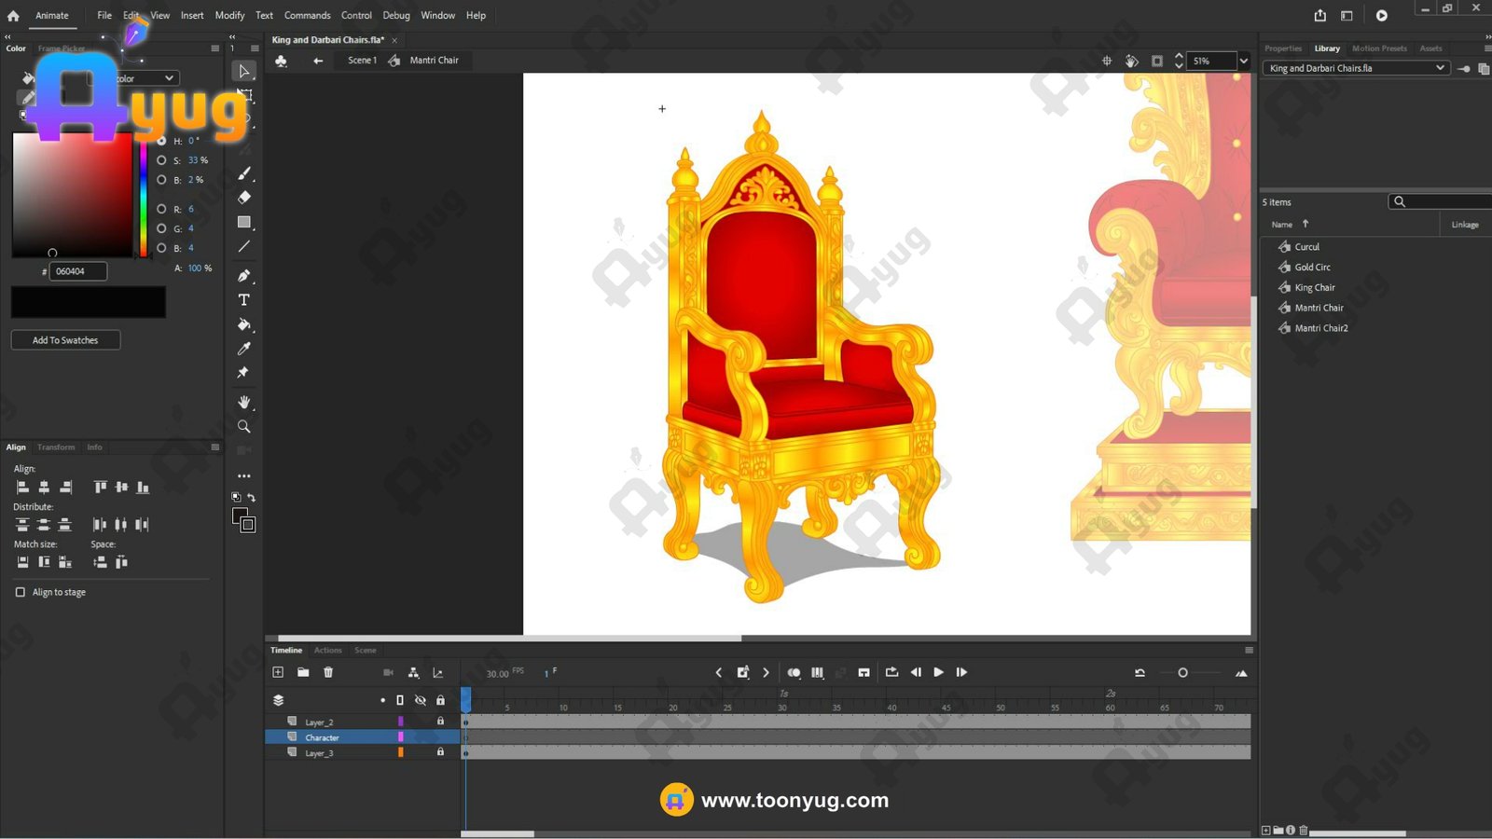1492x839 pixels.
Task: Click the insert keyframe icon
Action: coord(743,672)
